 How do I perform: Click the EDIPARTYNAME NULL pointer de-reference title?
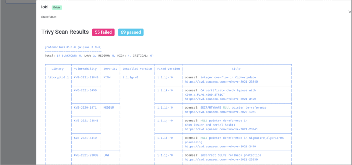pos(226,107)
